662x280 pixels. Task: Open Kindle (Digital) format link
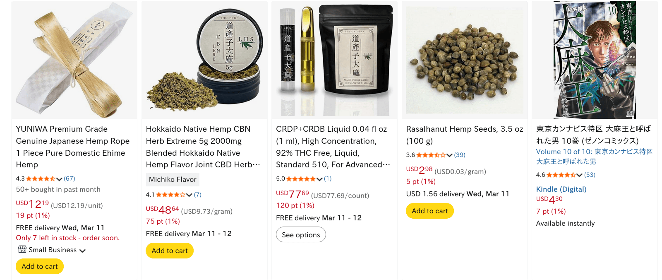tap(561, 189)
